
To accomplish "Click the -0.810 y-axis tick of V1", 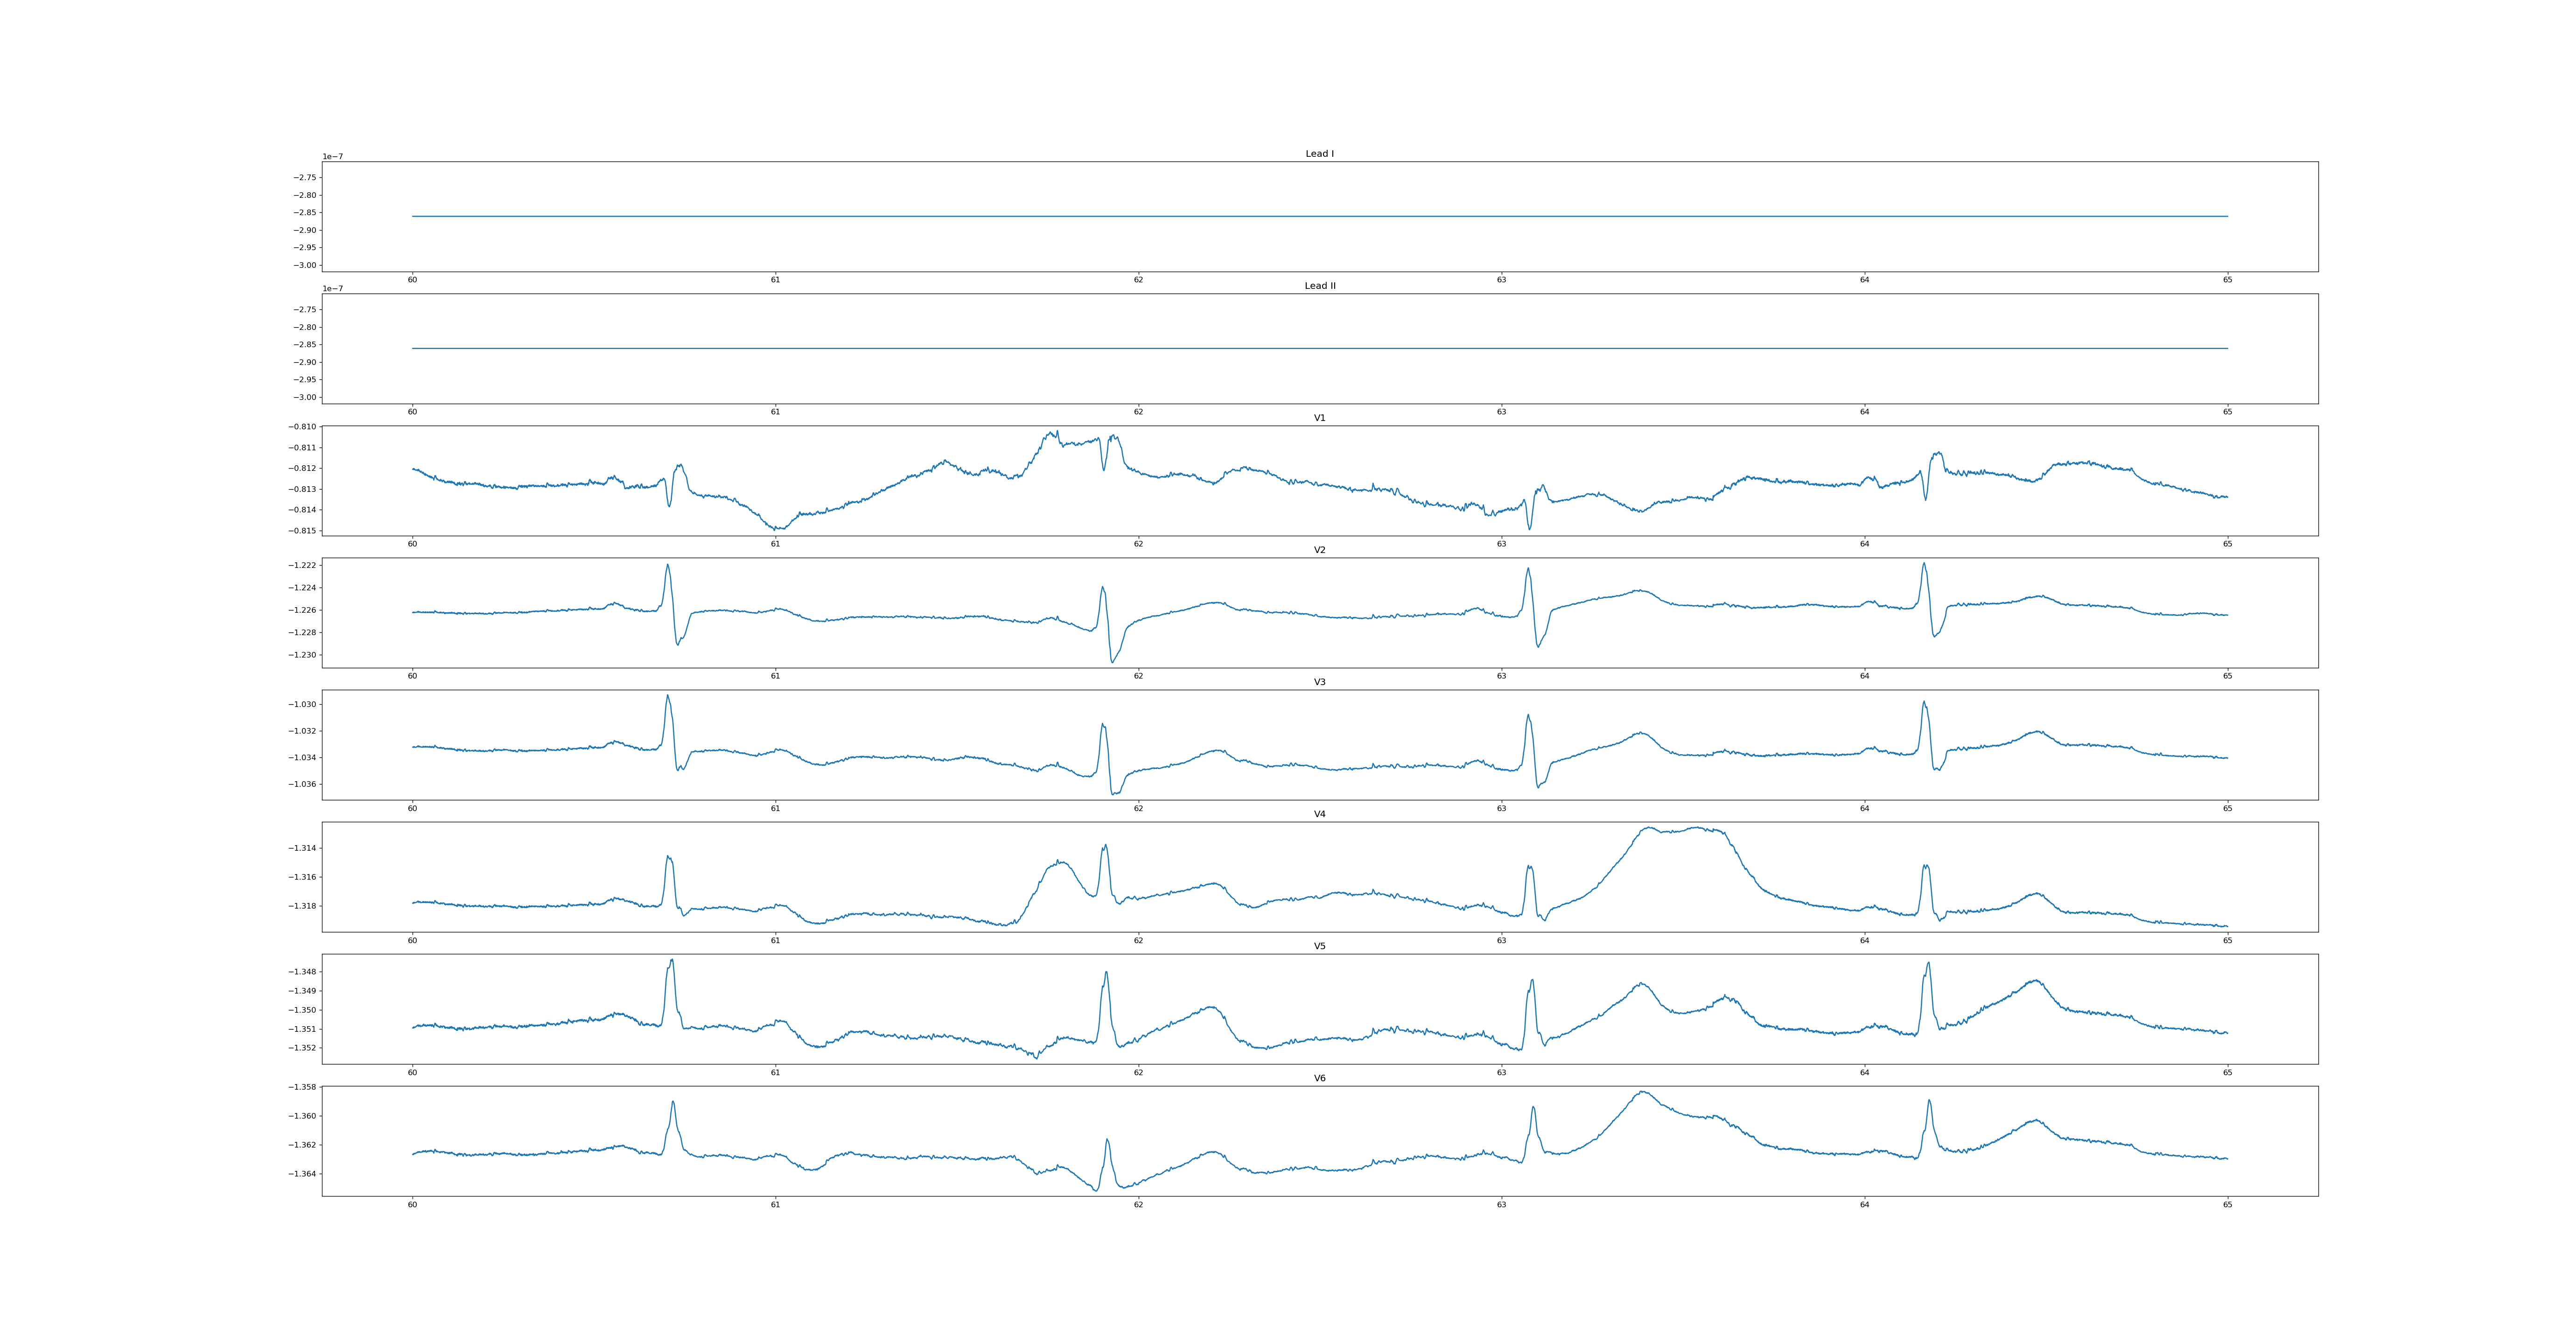I will [x=303, y=427].
